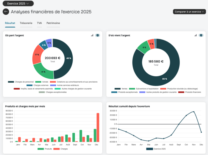208x155 pixels.
Task: Select pie chart view in 'Où part l'argent'
Action: click(98, 35)
